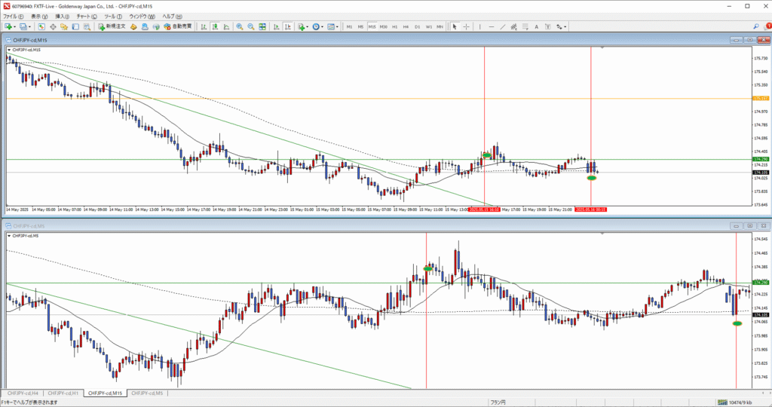This screenshot has height=407, width=772.
Task: Select the text label 'A' tool
Action: click(x=536, y=26)
